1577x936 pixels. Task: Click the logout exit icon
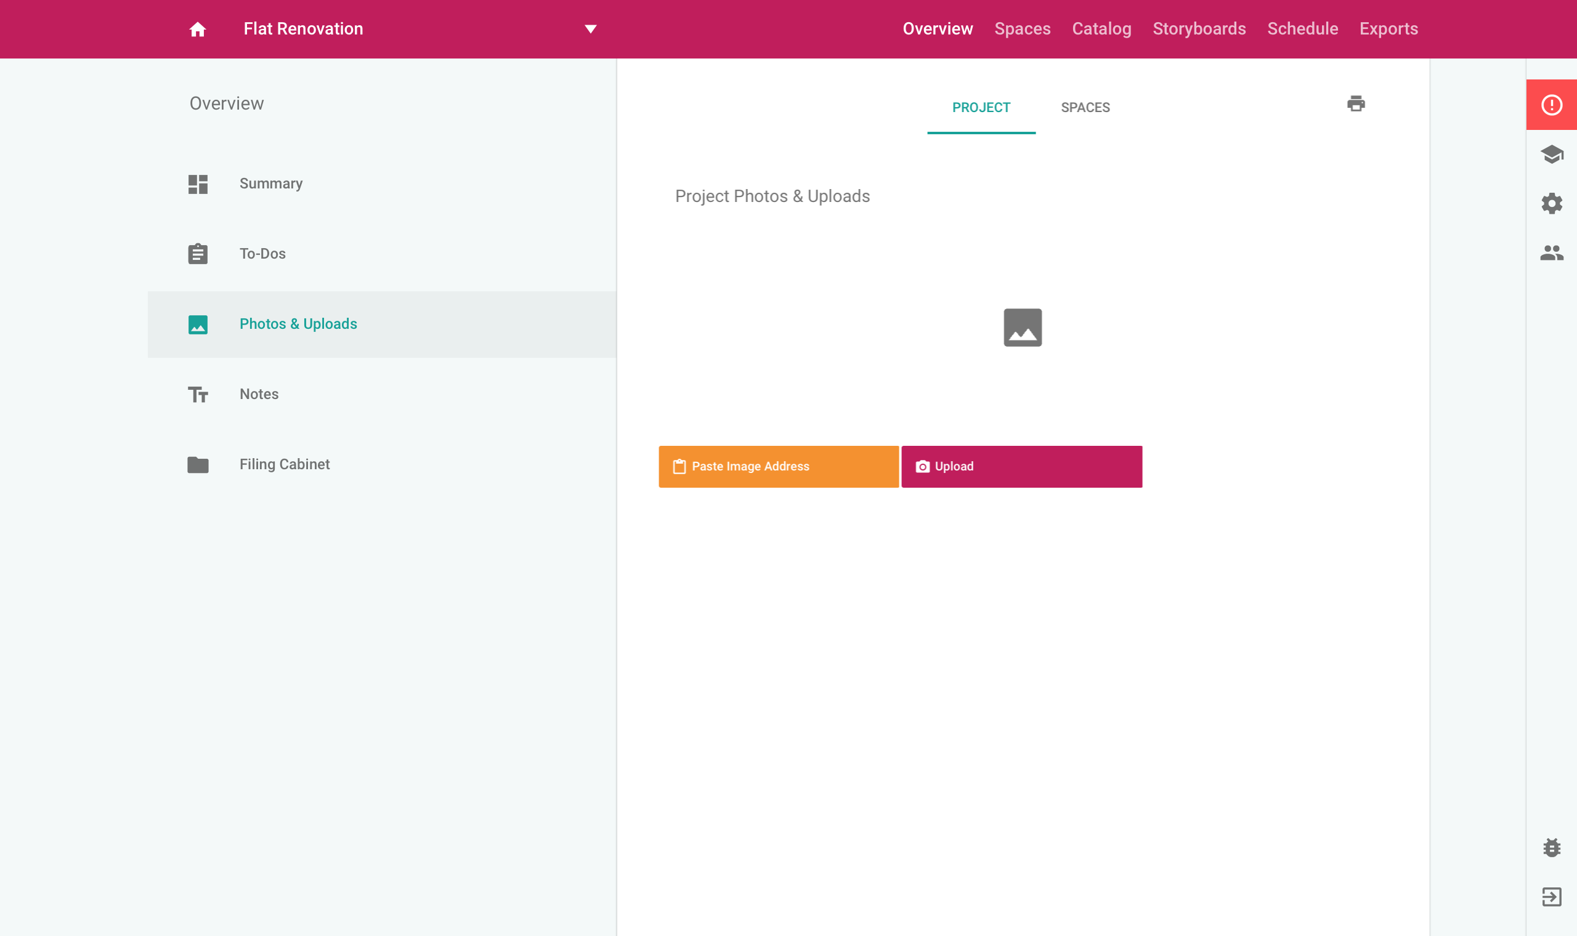click(1551, 897)
